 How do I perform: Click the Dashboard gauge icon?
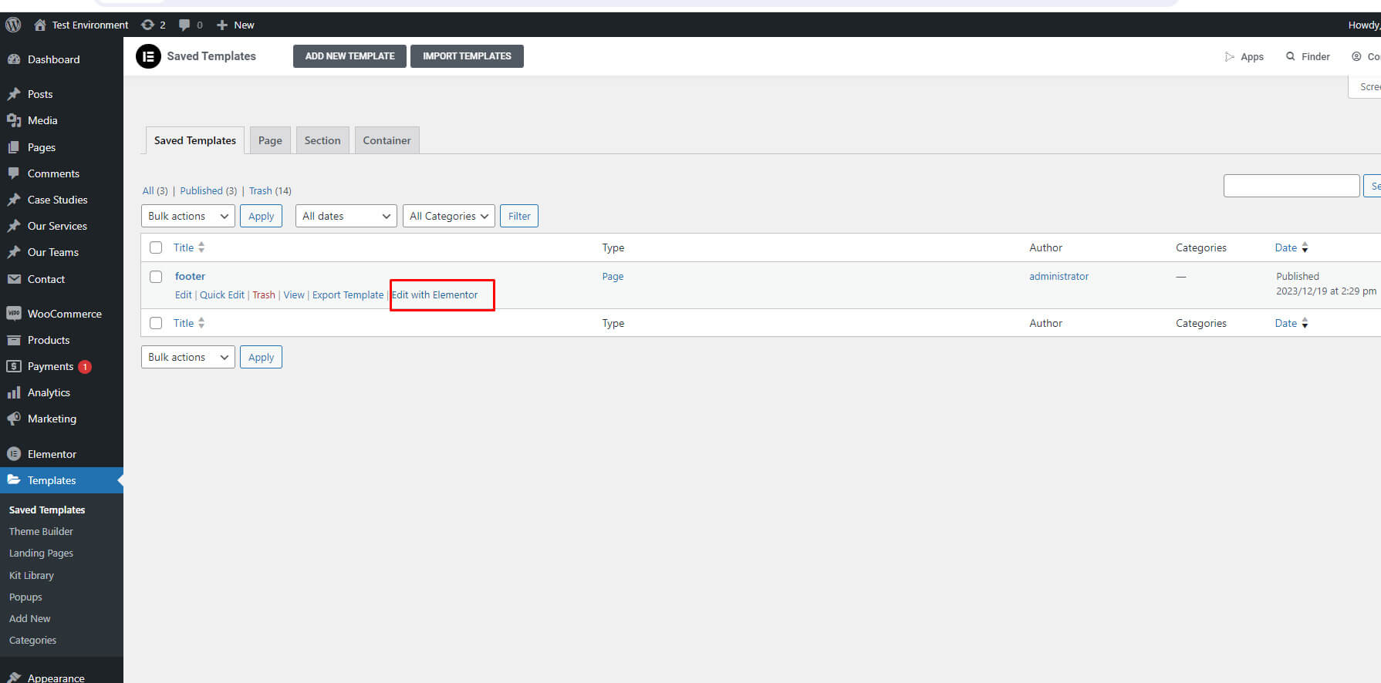point(14,59)
